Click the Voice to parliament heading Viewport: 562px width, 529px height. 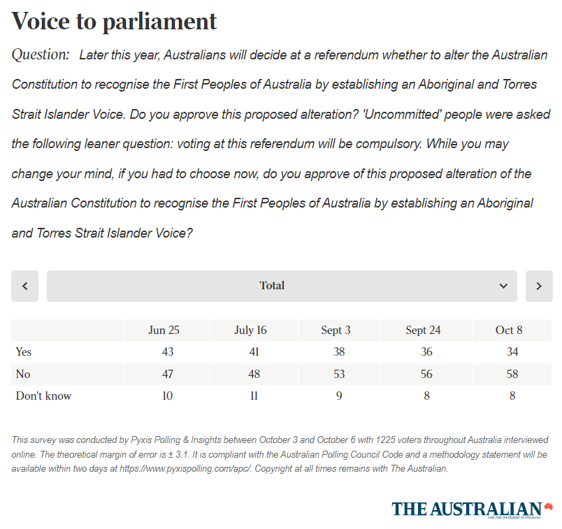coord(115,21)
